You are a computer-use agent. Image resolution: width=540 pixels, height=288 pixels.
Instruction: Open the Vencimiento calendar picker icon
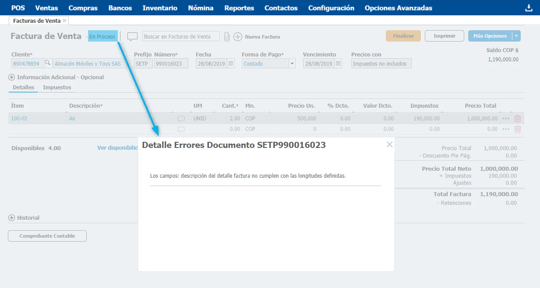click(338, 63)
